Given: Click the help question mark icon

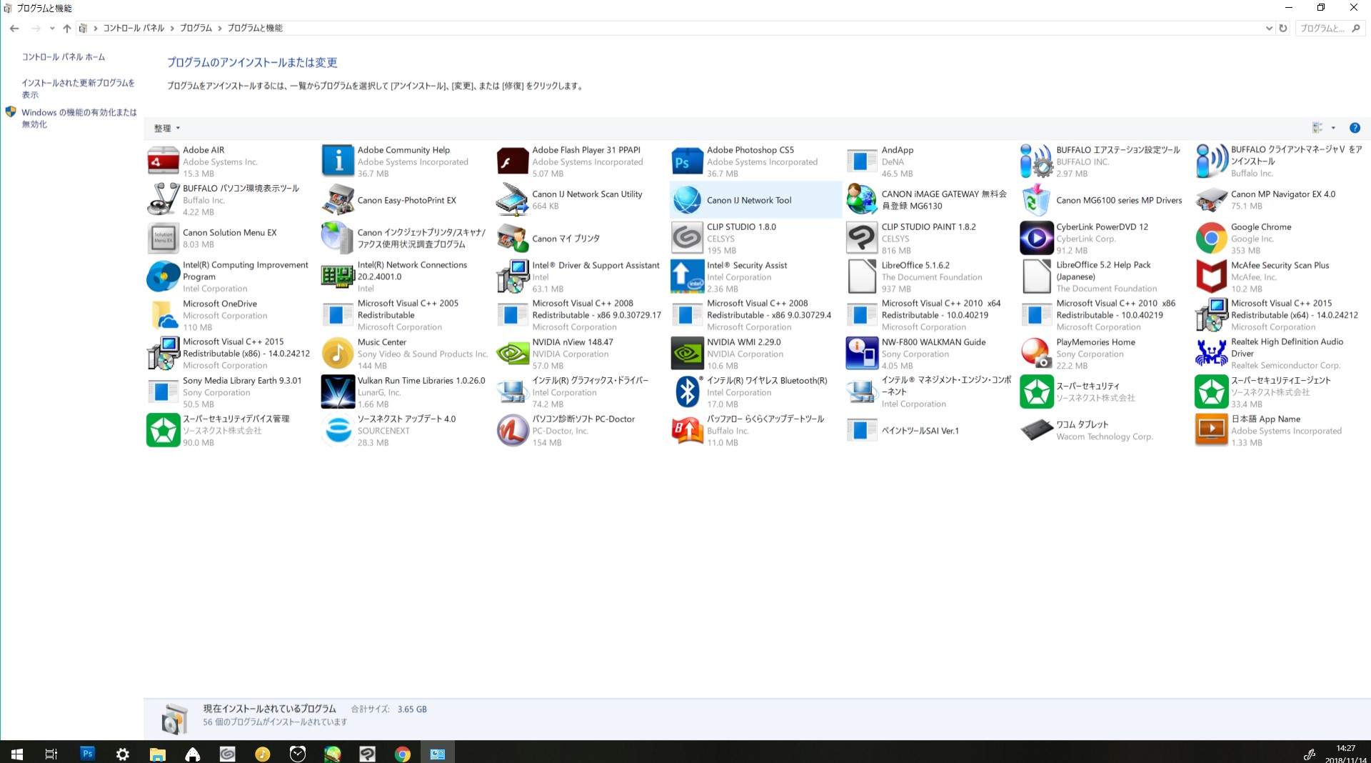Looking at the screenshot, I should (1354, 128).
